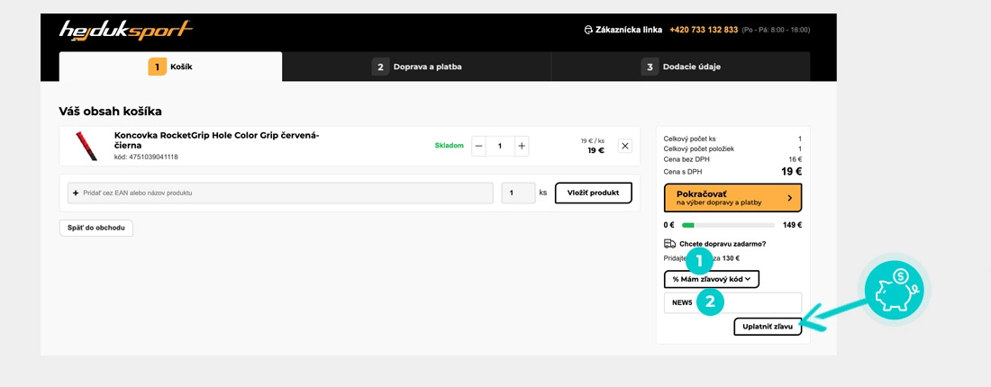This screenshot has width=991, height=387.
Task: Click the red-black grip product thumbnail
Action: (x=86, y=146)
